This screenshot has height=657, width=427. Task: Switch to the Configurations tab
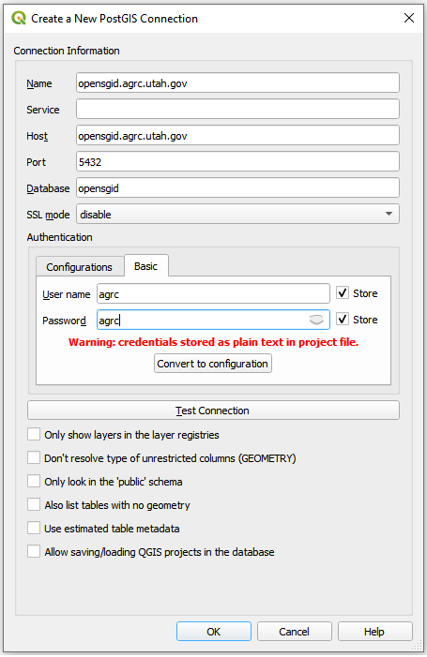[80, 267]
